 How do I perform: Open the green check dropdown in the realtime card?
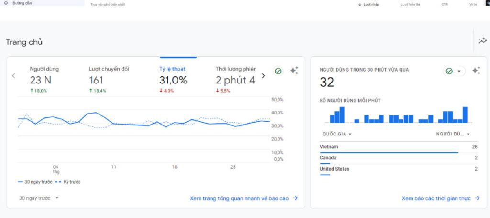(454, 71)
